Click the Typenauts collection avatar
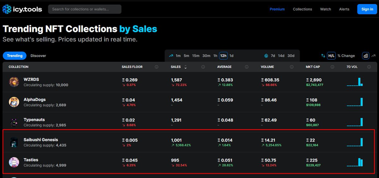Viewport: 379px width, 178px height. pos(14,122)
